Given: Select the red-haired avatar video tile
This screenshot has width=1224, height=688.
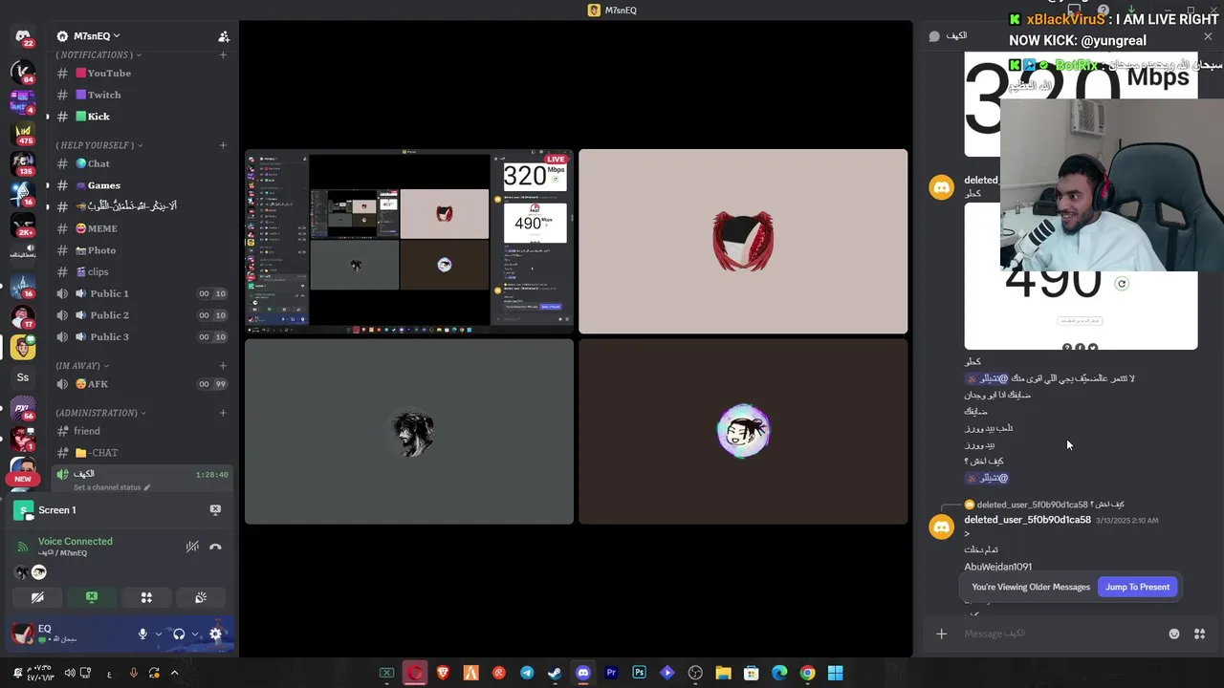Looking at the screenshot, I should tap(743, 241).
